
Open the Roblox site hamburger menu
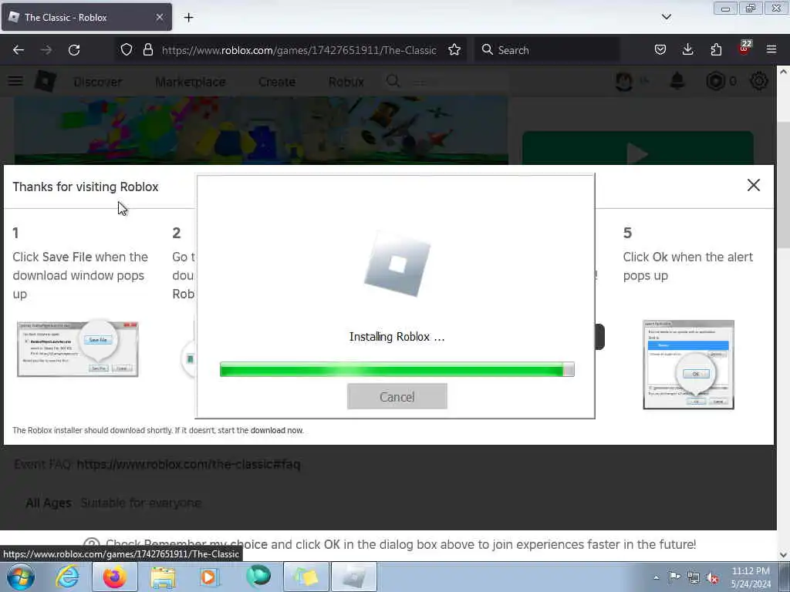click(15, 80)
